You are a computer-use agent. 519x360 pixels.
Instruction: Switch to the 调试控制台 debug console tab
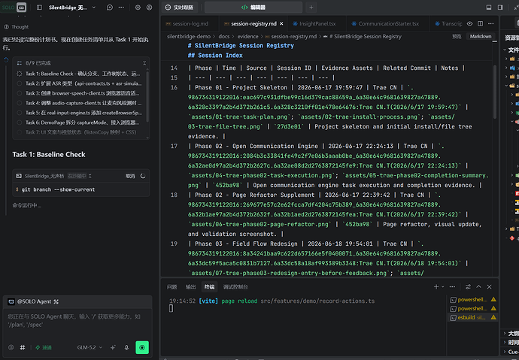[x=235, y=287]
